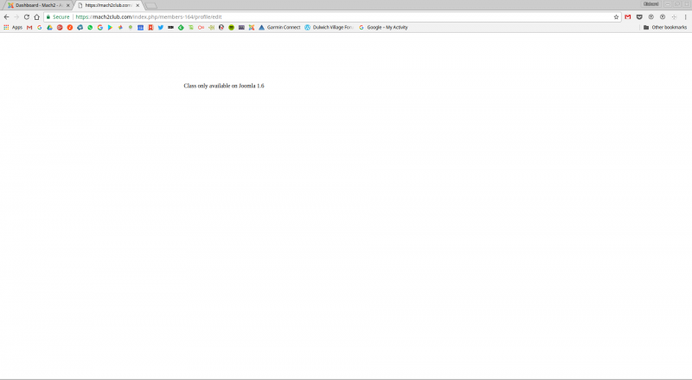
Task: Switch to the Dashboard - Mach2 tab
Action: tap(38, 5)
